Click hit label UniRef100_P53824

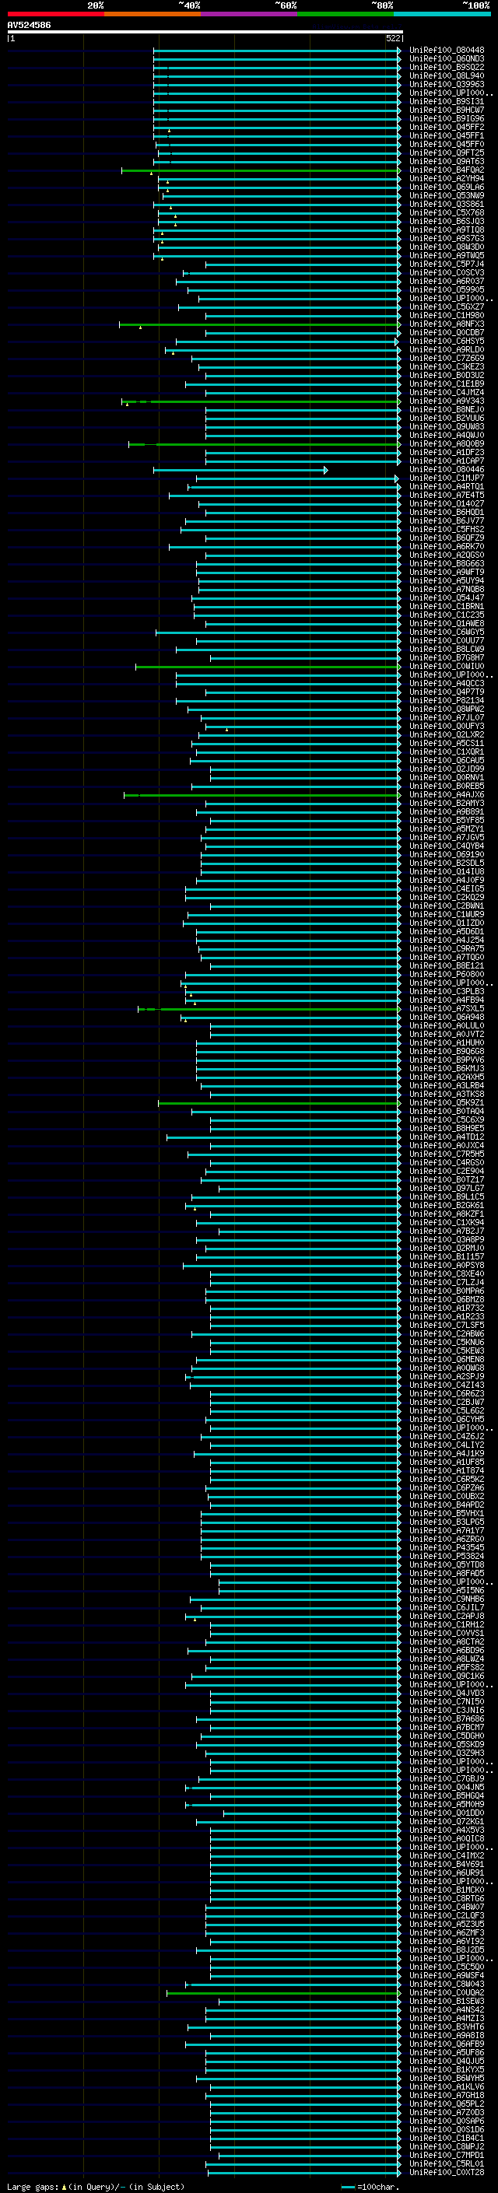tap(447, 1556)
